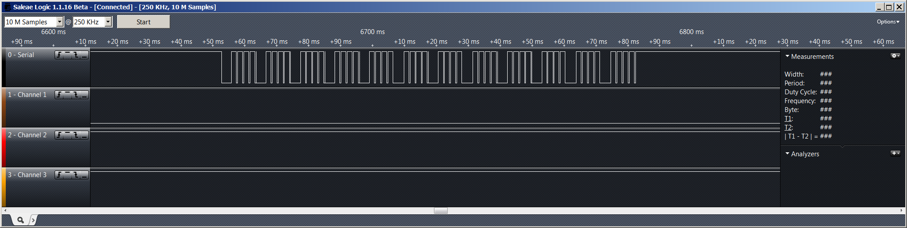Click the Serial channel waveform pulses
The width and height of the screenshot is (907, 228).
tap(429, 67)
